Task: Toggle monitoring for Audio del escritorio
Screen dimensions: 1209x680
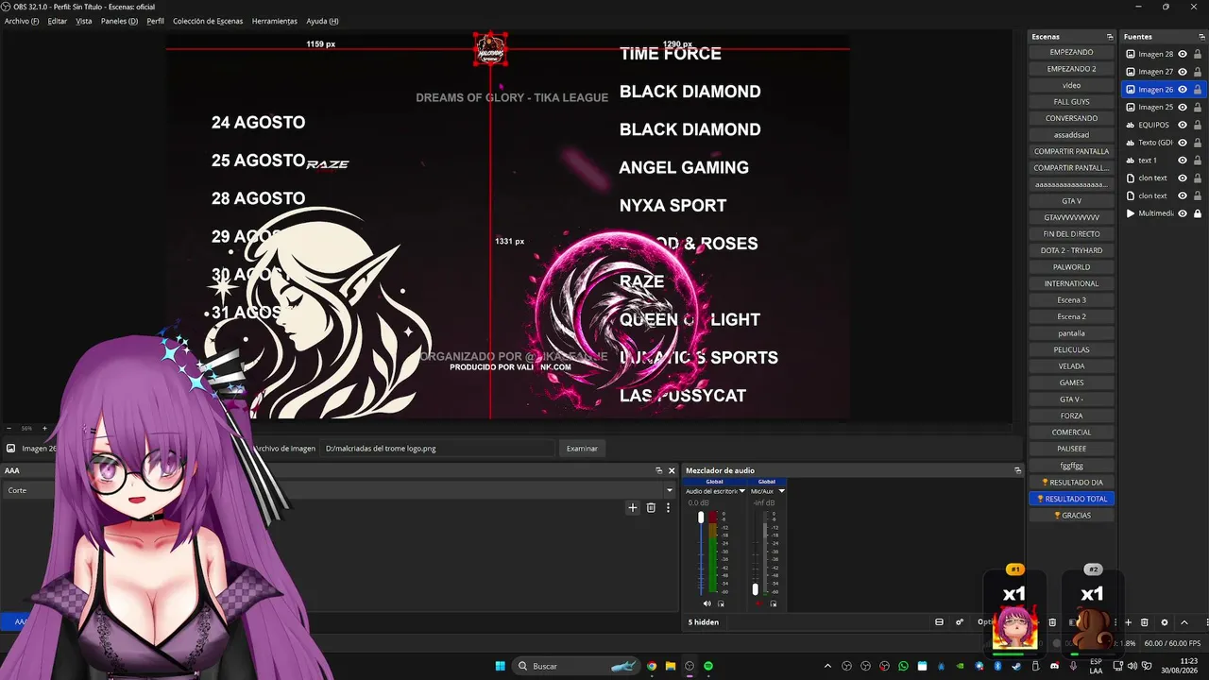Action: pyautogui.click(x=721, y=603)
